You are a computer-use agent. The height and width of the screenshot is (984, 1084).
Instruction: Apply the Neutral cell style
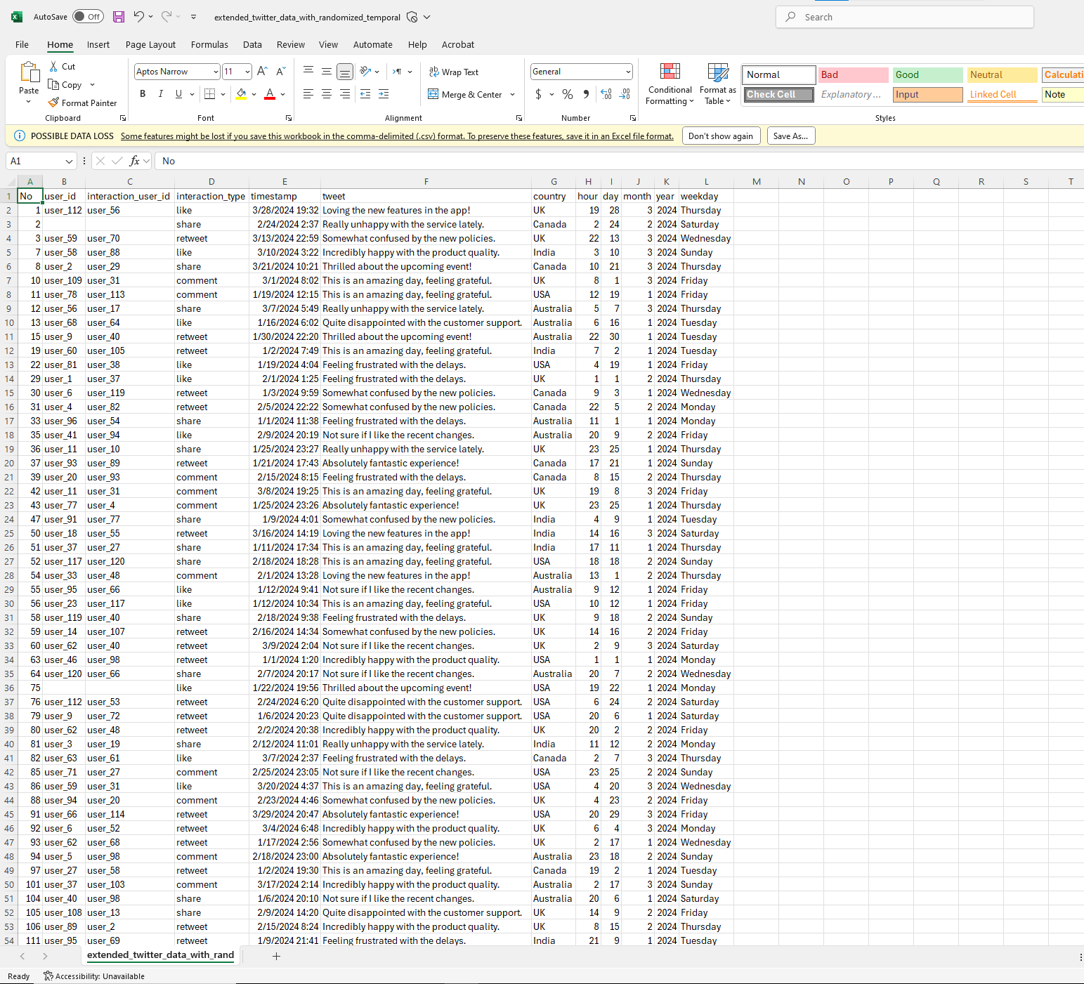coord(1003,75)
